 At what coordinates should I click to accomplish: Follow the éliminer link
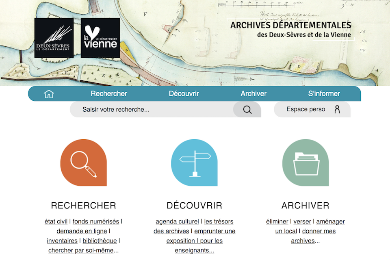click(x=277, y=221)
